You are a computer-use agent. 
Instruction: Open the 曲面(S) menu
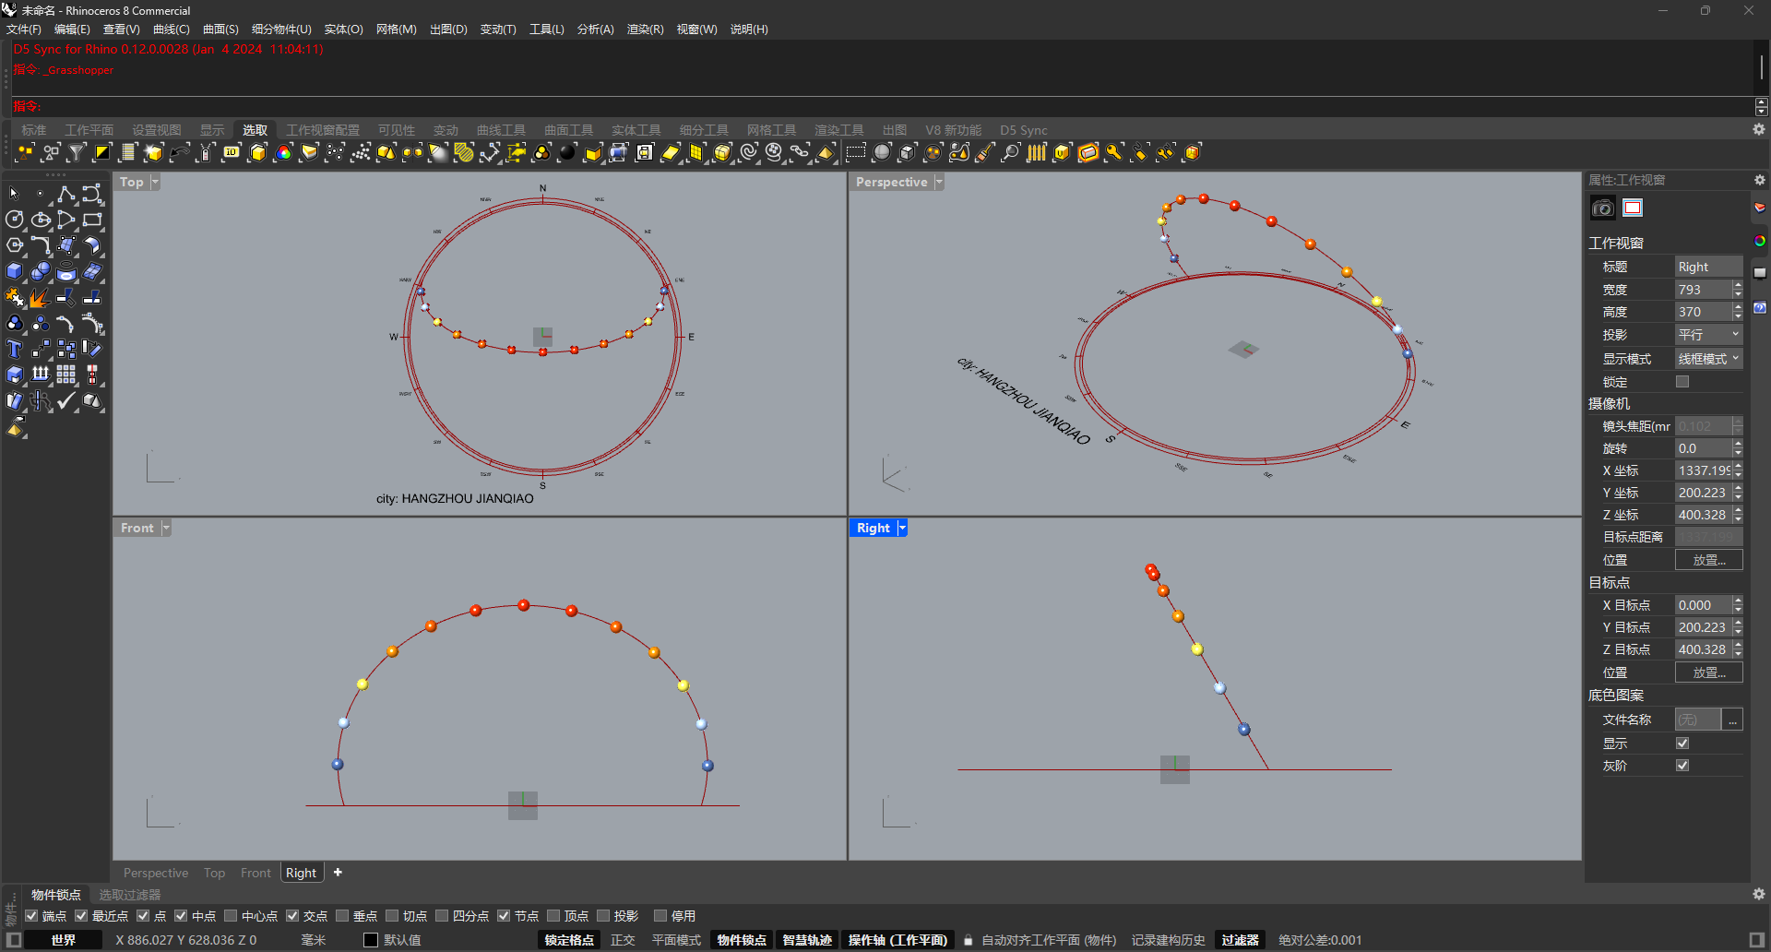[x=220, y=30]
